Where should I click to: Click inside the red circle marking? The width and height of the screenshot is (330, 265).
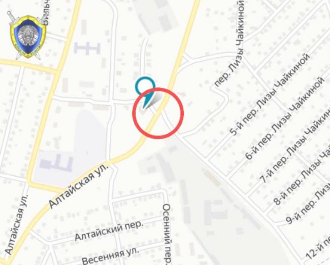tap(158, 113)
